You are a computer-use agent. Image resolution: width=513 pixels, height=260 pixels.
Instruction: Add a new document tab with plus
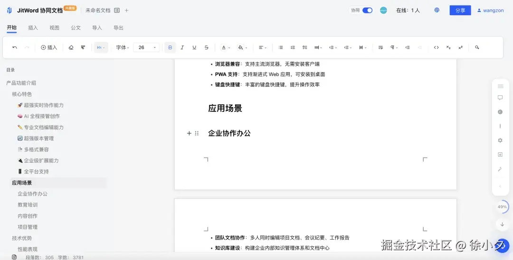(127, 10)
